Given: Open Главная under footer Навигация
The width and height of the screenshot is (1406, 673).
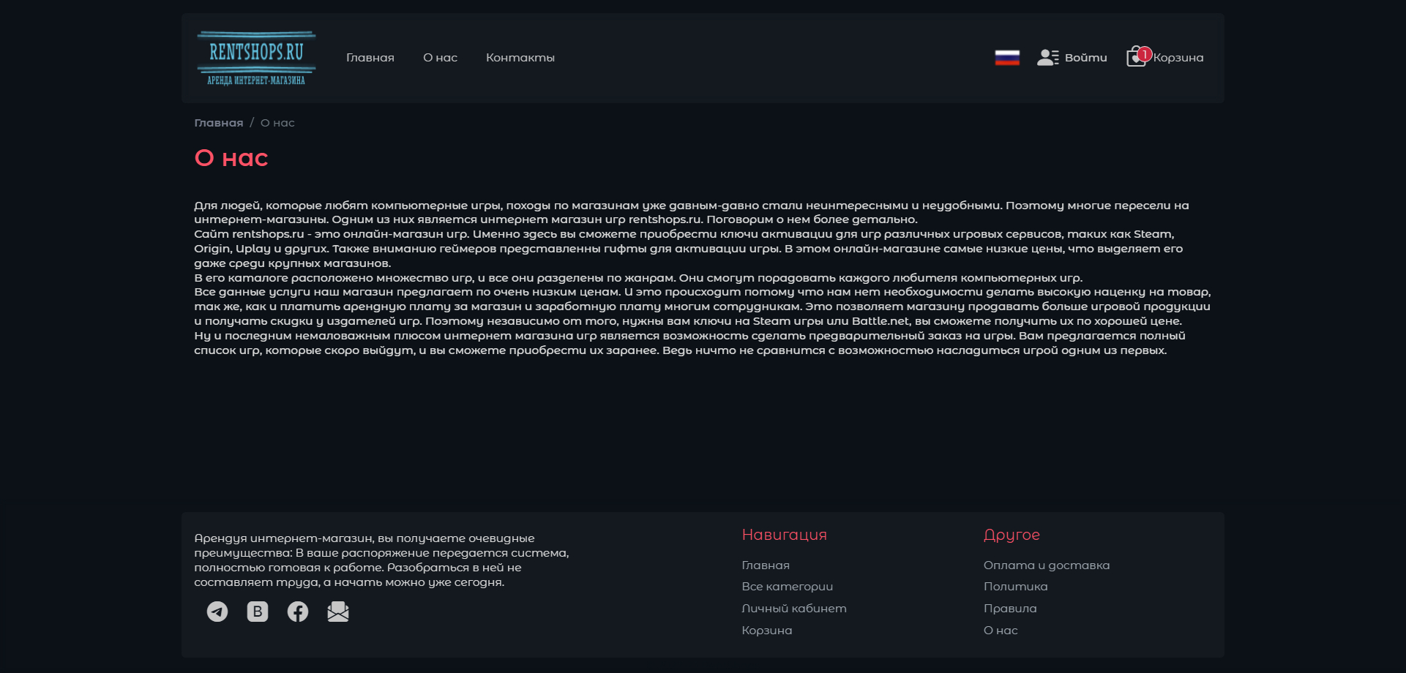Looking at the screenshot, I should [766, 565].
